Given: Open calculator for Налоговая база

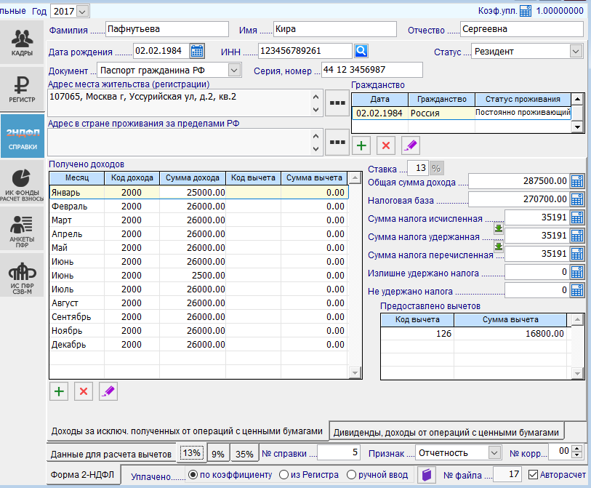Looking at the screenshot, I should pyautogui.click(x=576, y=199).
